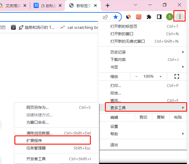Open a new tab with plus button

point(108,5)
